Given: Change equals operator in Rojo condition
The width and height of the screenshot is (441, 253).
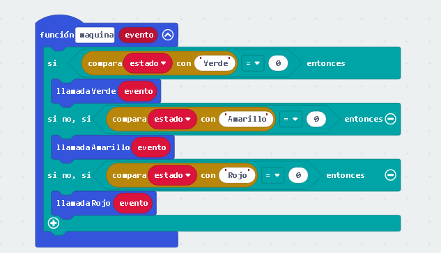Looking at the screenshot, I should [x=273, y=175].
